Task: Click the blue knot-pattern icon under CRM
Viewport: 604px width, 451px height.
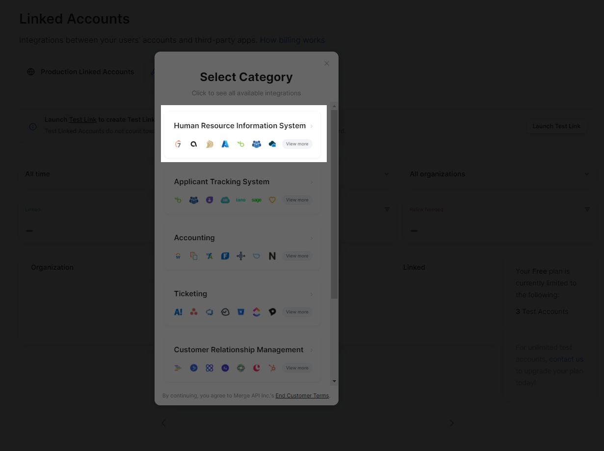Action: [x=210, y=368]
